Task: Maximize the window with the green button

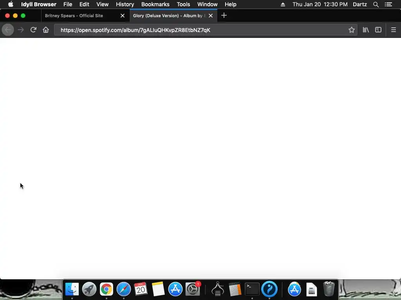Action: [23, 16]
